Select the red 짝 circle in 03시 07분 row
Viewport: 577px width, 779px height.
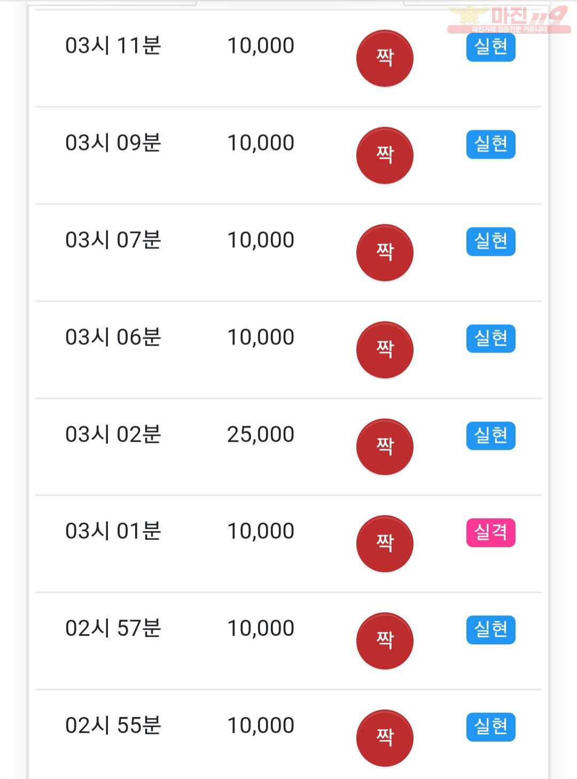coord(385,253)
